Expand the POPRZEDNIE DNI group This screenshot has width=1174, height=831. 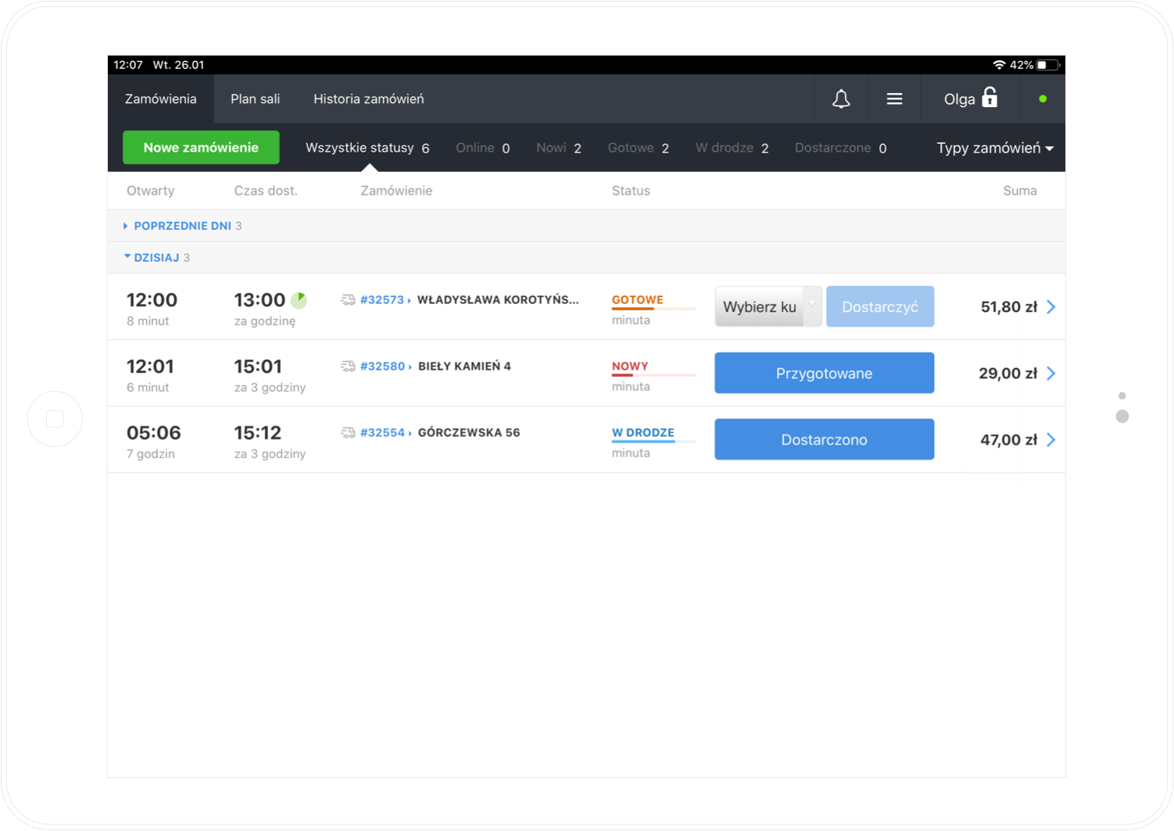click(x=182, y=226)
